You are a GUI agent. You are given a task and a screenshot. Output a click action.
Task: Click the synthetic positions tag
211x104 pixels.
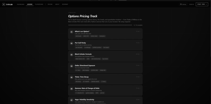click(x=97, y=48)
